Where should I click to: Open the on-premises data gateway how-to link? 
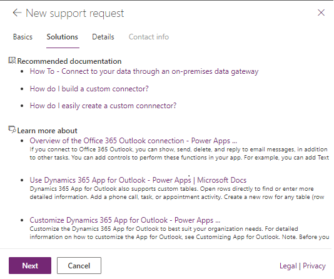click(144, 71)
